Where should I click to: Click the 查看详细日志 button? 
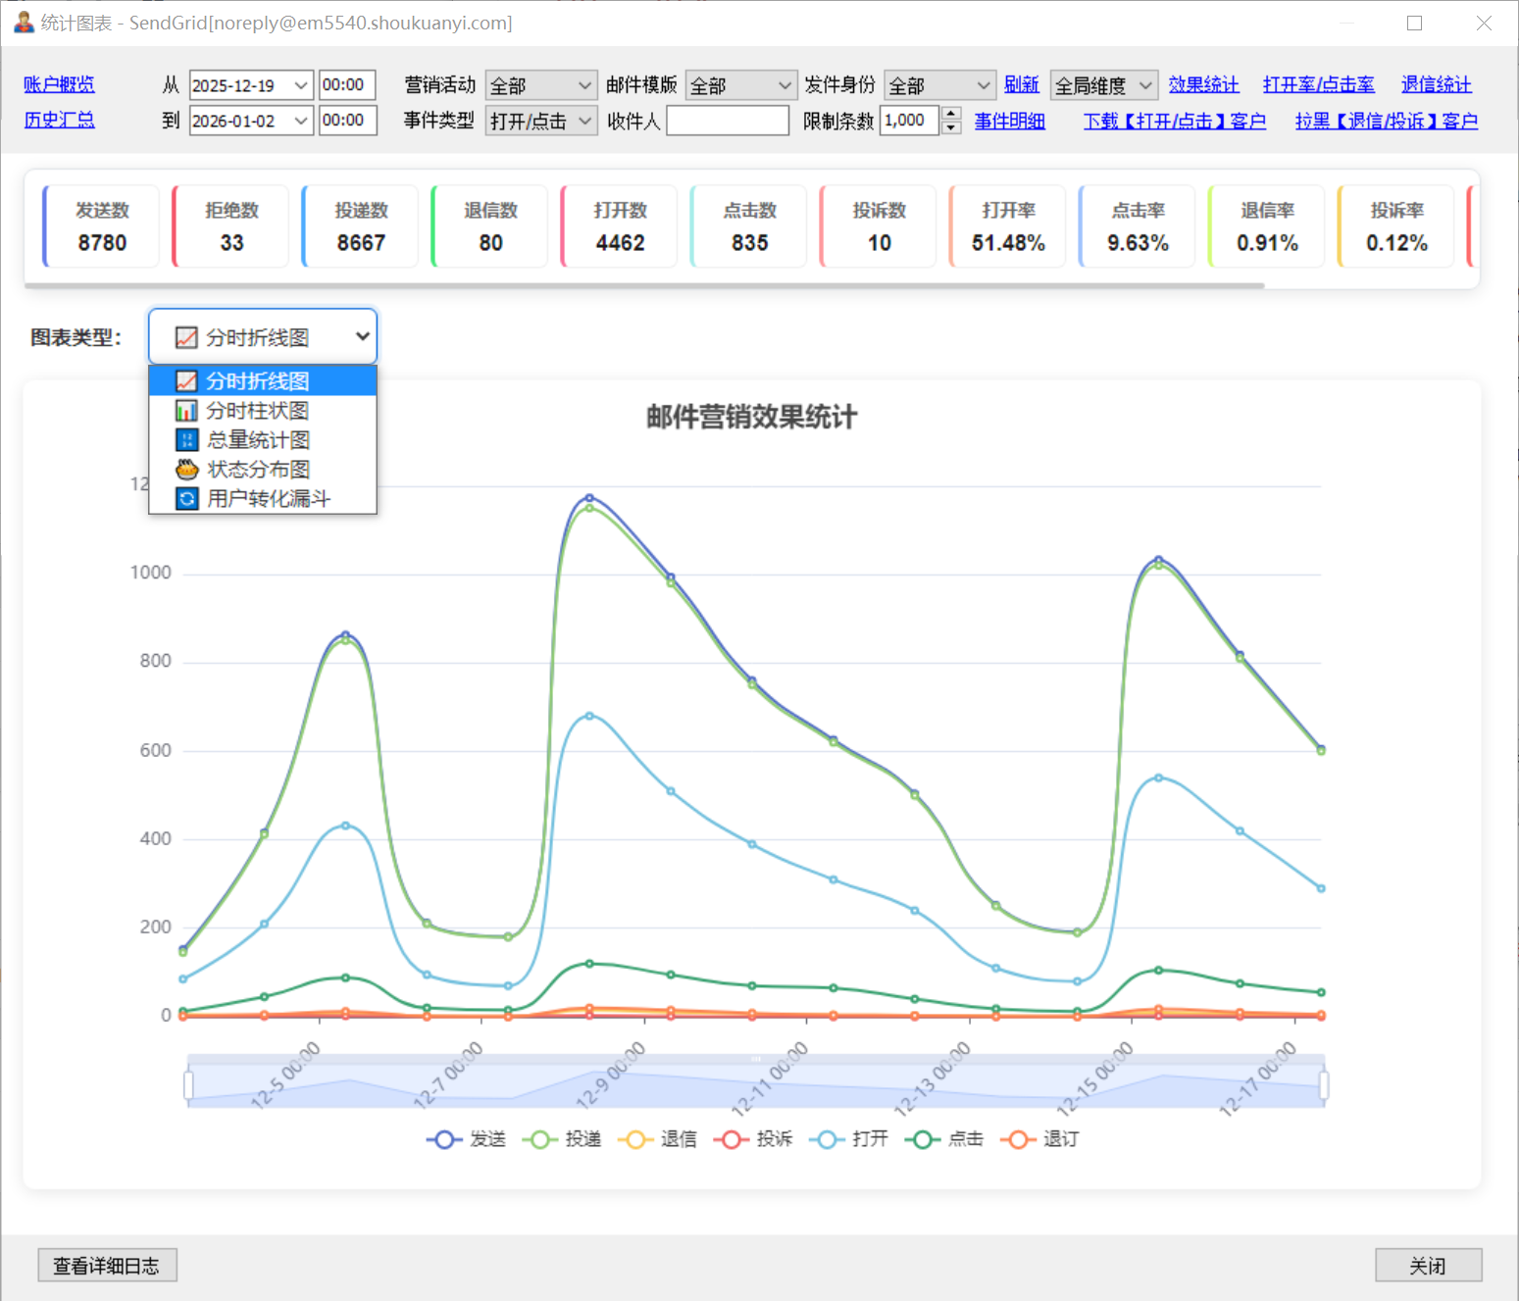tap(107, 1266)
